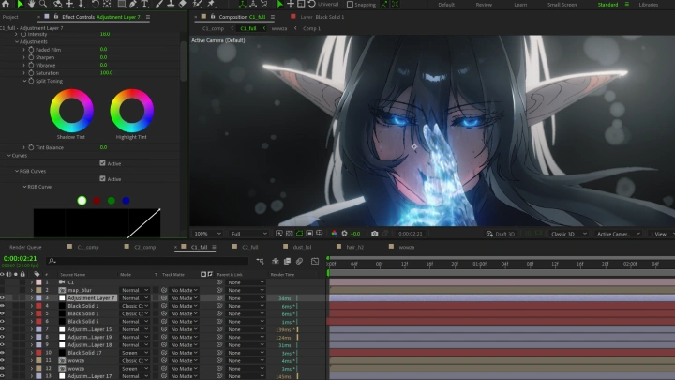Click the composition mini-flowchart icon in timeline
The width and height of the screenshot is (675, 380).
click(260, 261)
